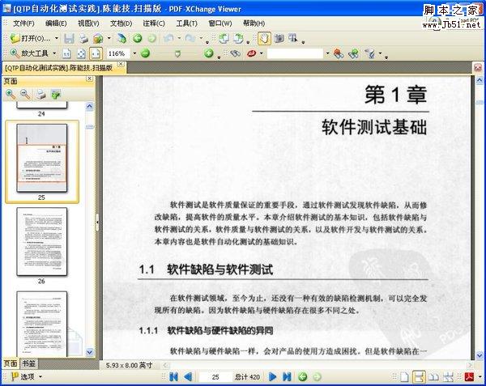Open the 工具(T) menu

(186, 23)
